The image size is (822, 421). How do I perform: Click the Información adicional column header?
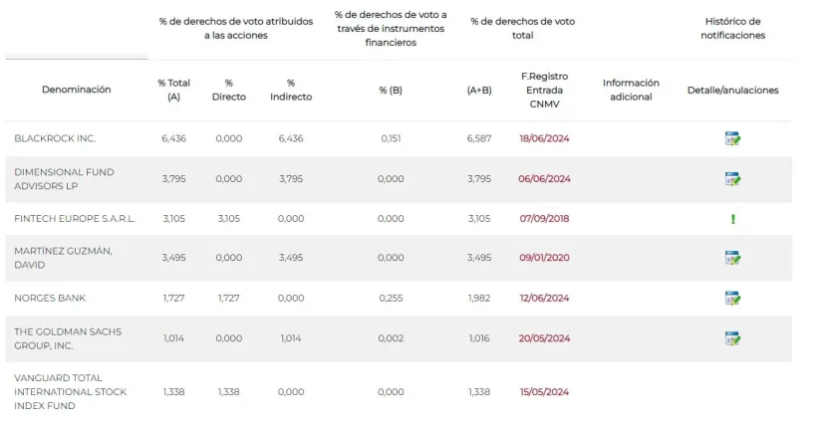coord(631,90)
